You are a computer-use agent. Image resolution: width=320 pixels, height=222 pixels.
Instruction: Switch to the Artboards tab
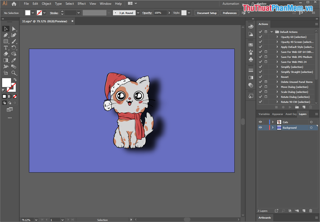tap(264, 218)
